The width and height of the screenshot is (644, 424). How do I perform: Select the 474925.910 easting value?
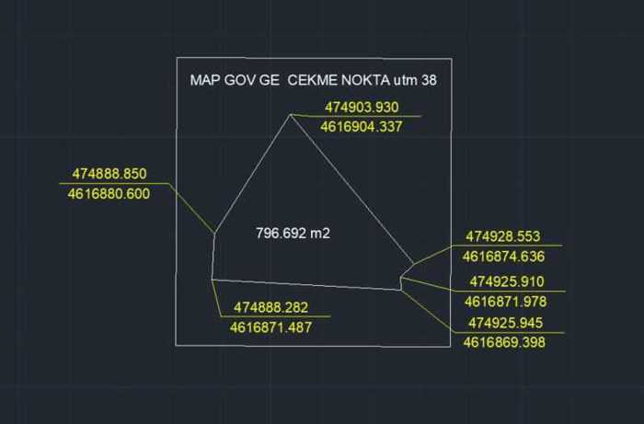point(506,281)
